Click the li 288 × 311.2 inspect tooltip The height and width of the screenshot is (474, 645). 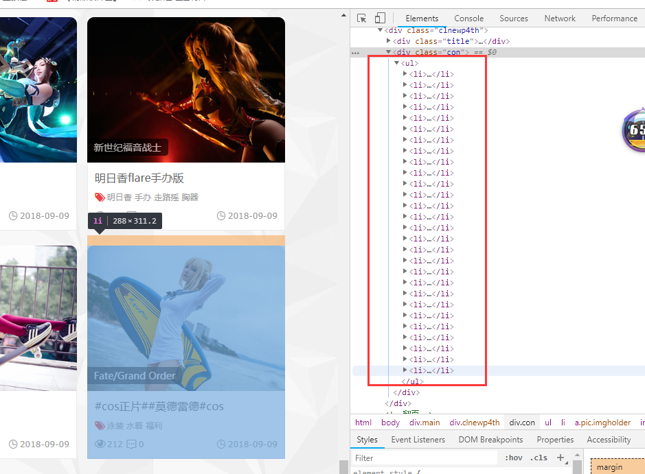tap(125, 221)
